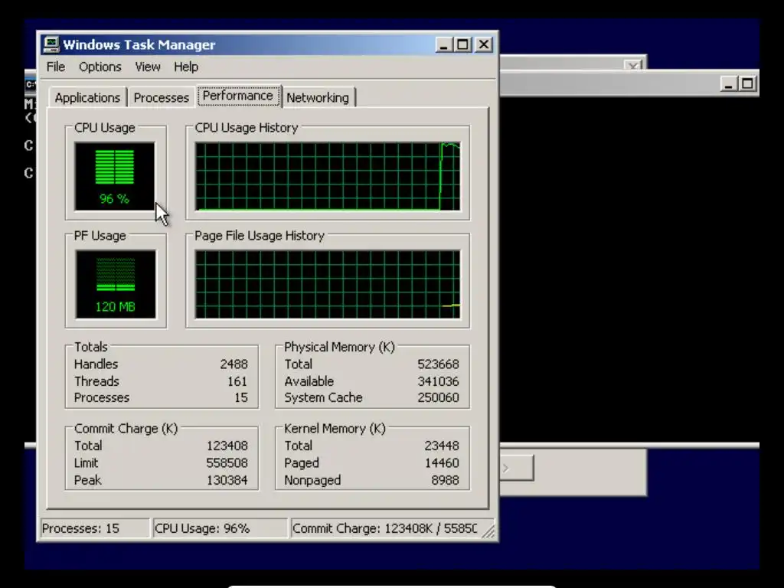The width and height of the screenshot is (784, 588).
Task: Click the CPU Usage History graph
Action: click(x=328, y=177)
